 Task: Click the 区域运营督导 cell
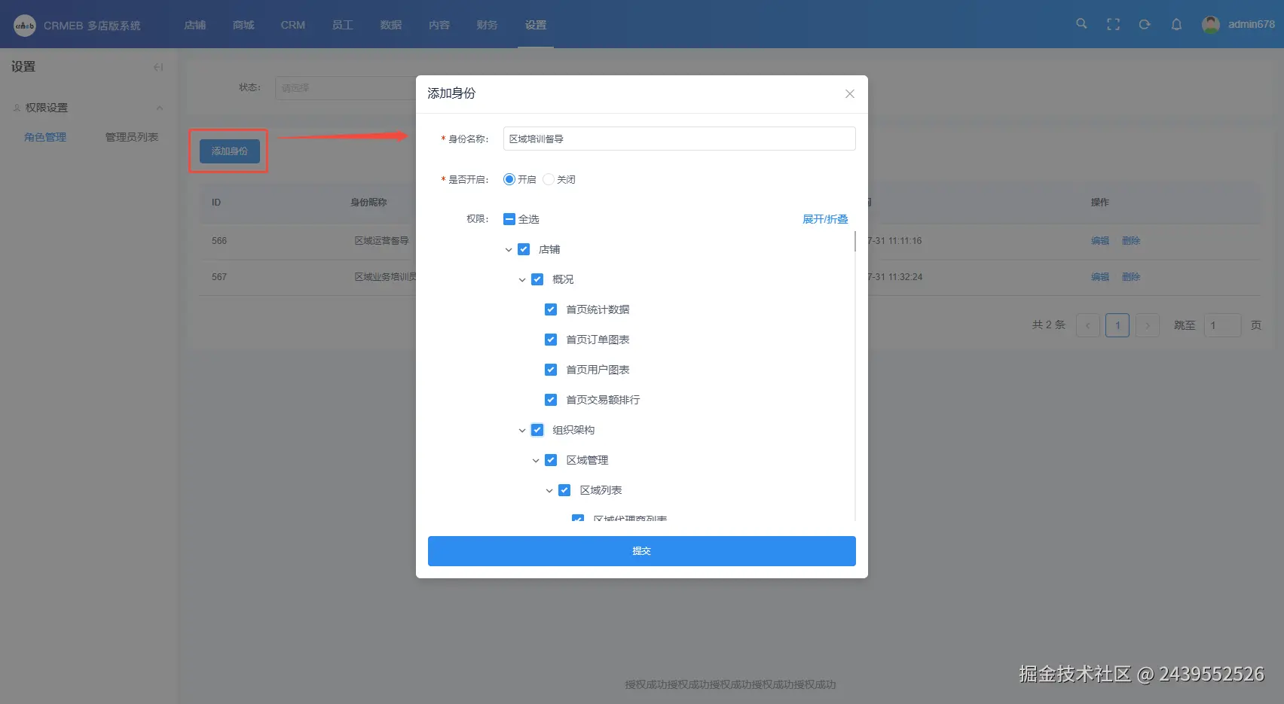(x=382, y=241)
